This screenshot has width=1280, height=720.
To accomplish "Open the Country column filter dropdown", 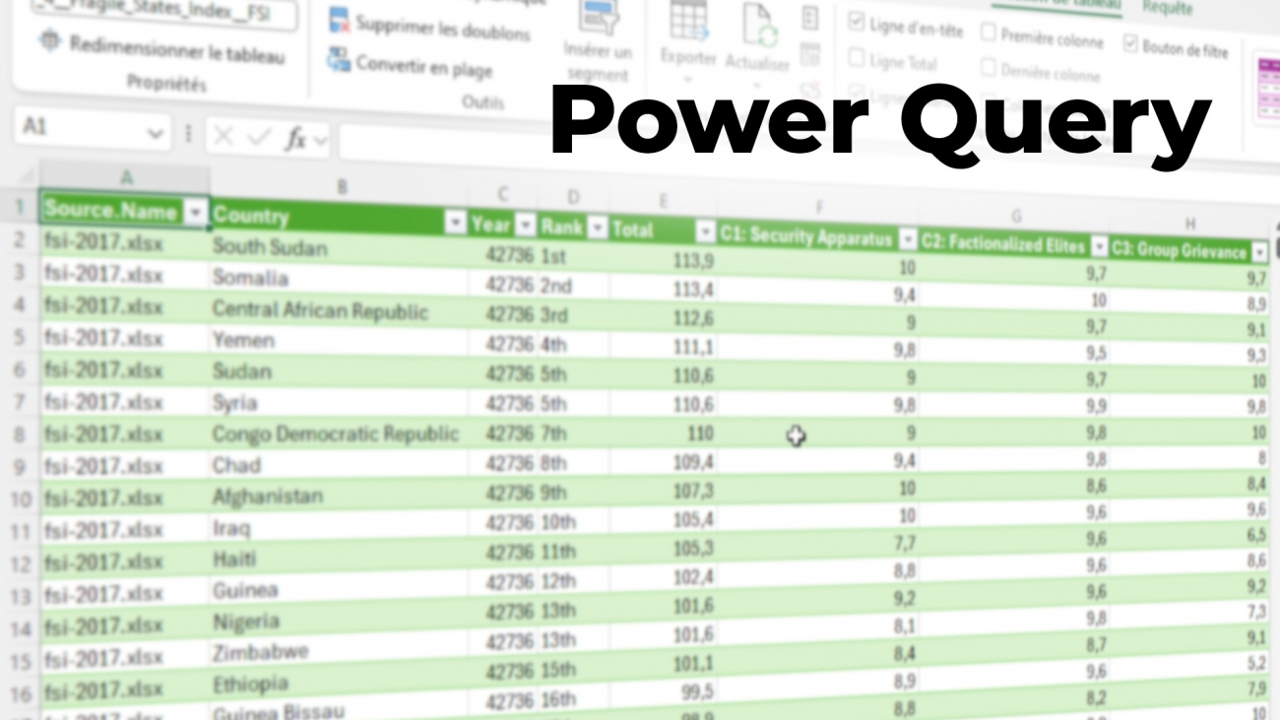I will pos(455,223).
